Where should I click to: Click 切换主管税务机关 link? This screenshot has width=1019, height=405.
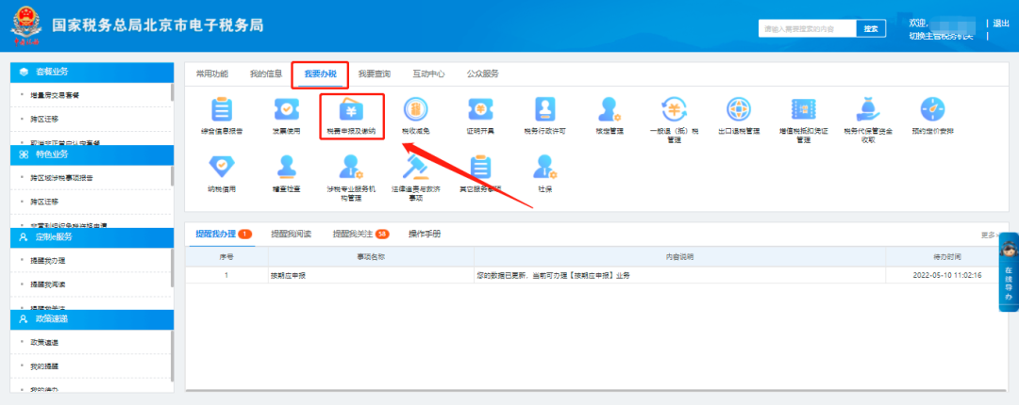click(x=941, y=36)
